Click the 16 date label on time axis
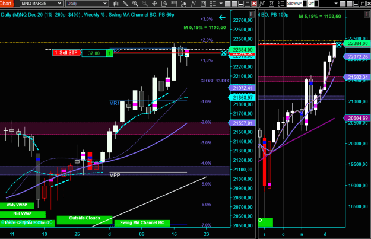Image resolution: width=371 pixels, height=239 pixels. (174, 234)
